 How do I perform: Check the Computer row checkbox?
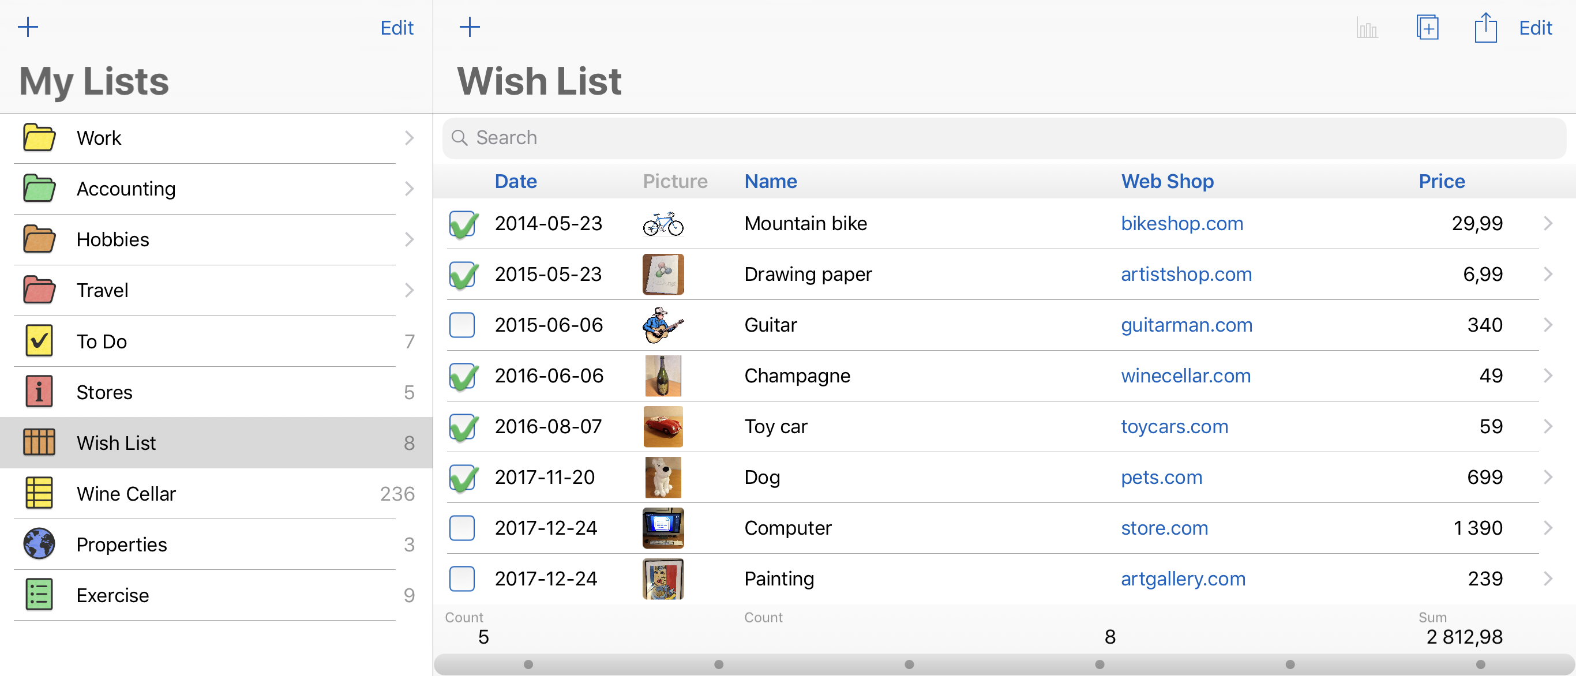(462, 528)
